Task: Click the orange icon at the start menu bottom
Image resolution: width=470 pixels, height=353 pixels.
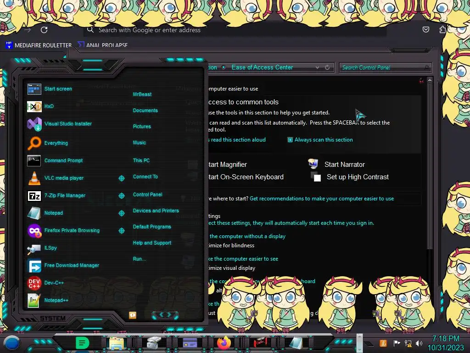Action: 133,315
